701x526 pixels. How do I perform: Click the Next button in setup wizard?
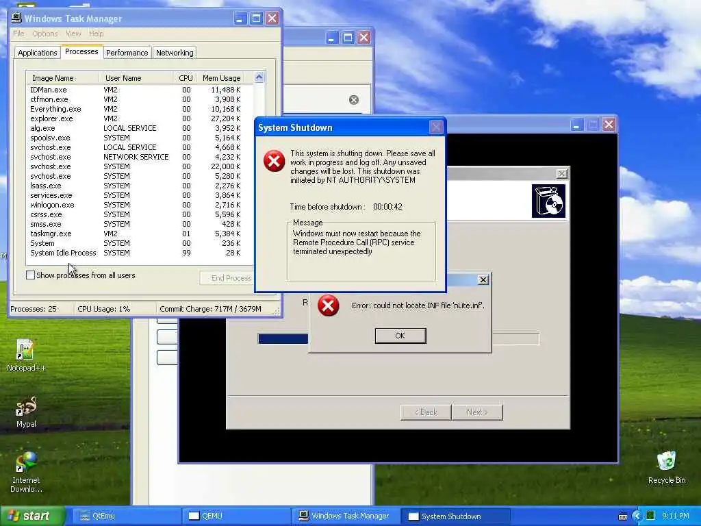point(477,412)
